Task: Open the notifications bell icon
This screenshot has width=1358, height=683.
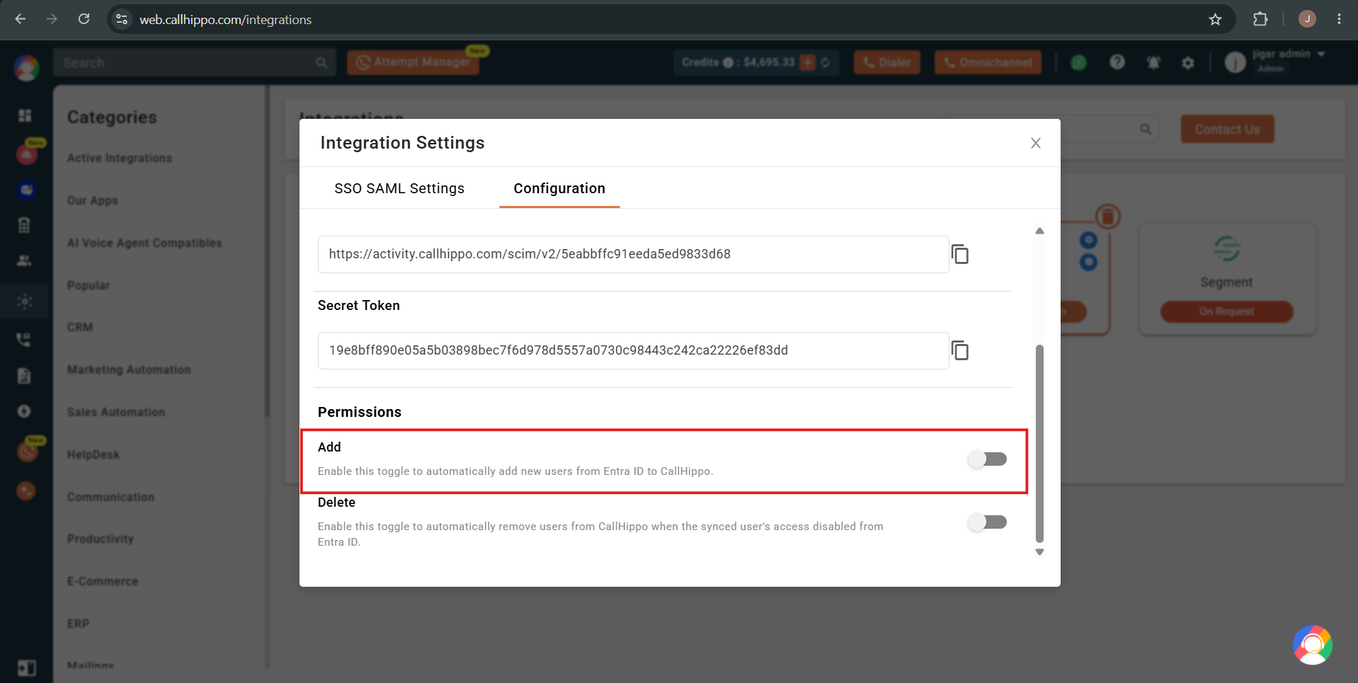Action: [1153, 62]
